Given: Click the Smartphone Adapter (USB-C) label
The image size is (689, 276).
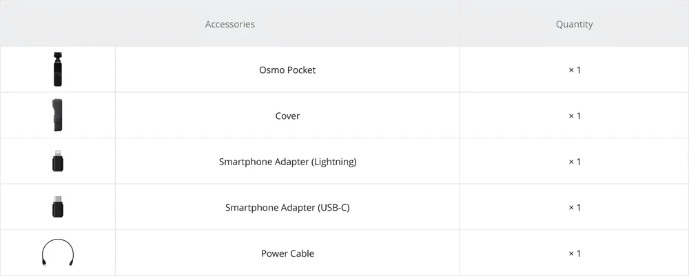Looking at the screenshot, I should tap(287, 208).
